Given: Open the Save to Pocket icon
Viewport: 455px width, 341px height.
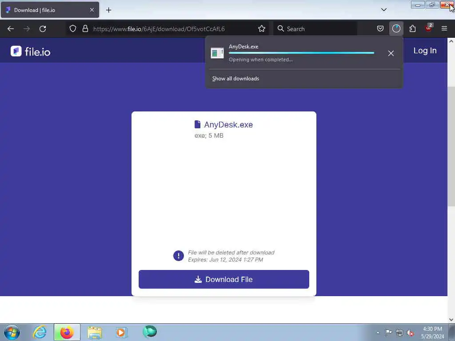Looking at the screenshot, I should [x=380, y=29].
